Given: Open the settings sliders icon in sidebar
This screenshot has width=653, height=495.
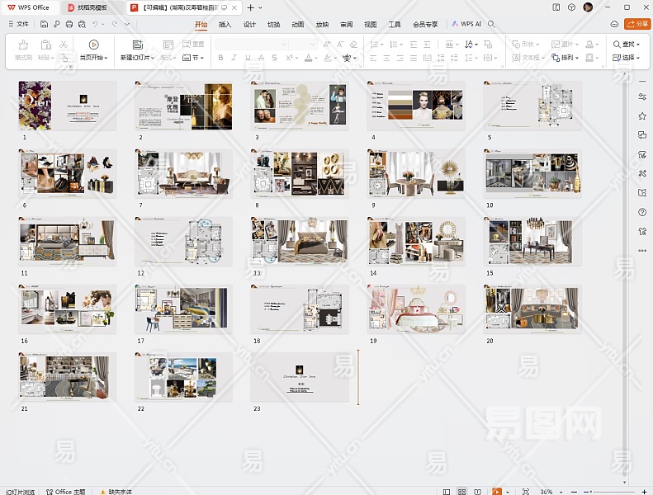Looking at the screenshot, I should click(x=642, y=97).
